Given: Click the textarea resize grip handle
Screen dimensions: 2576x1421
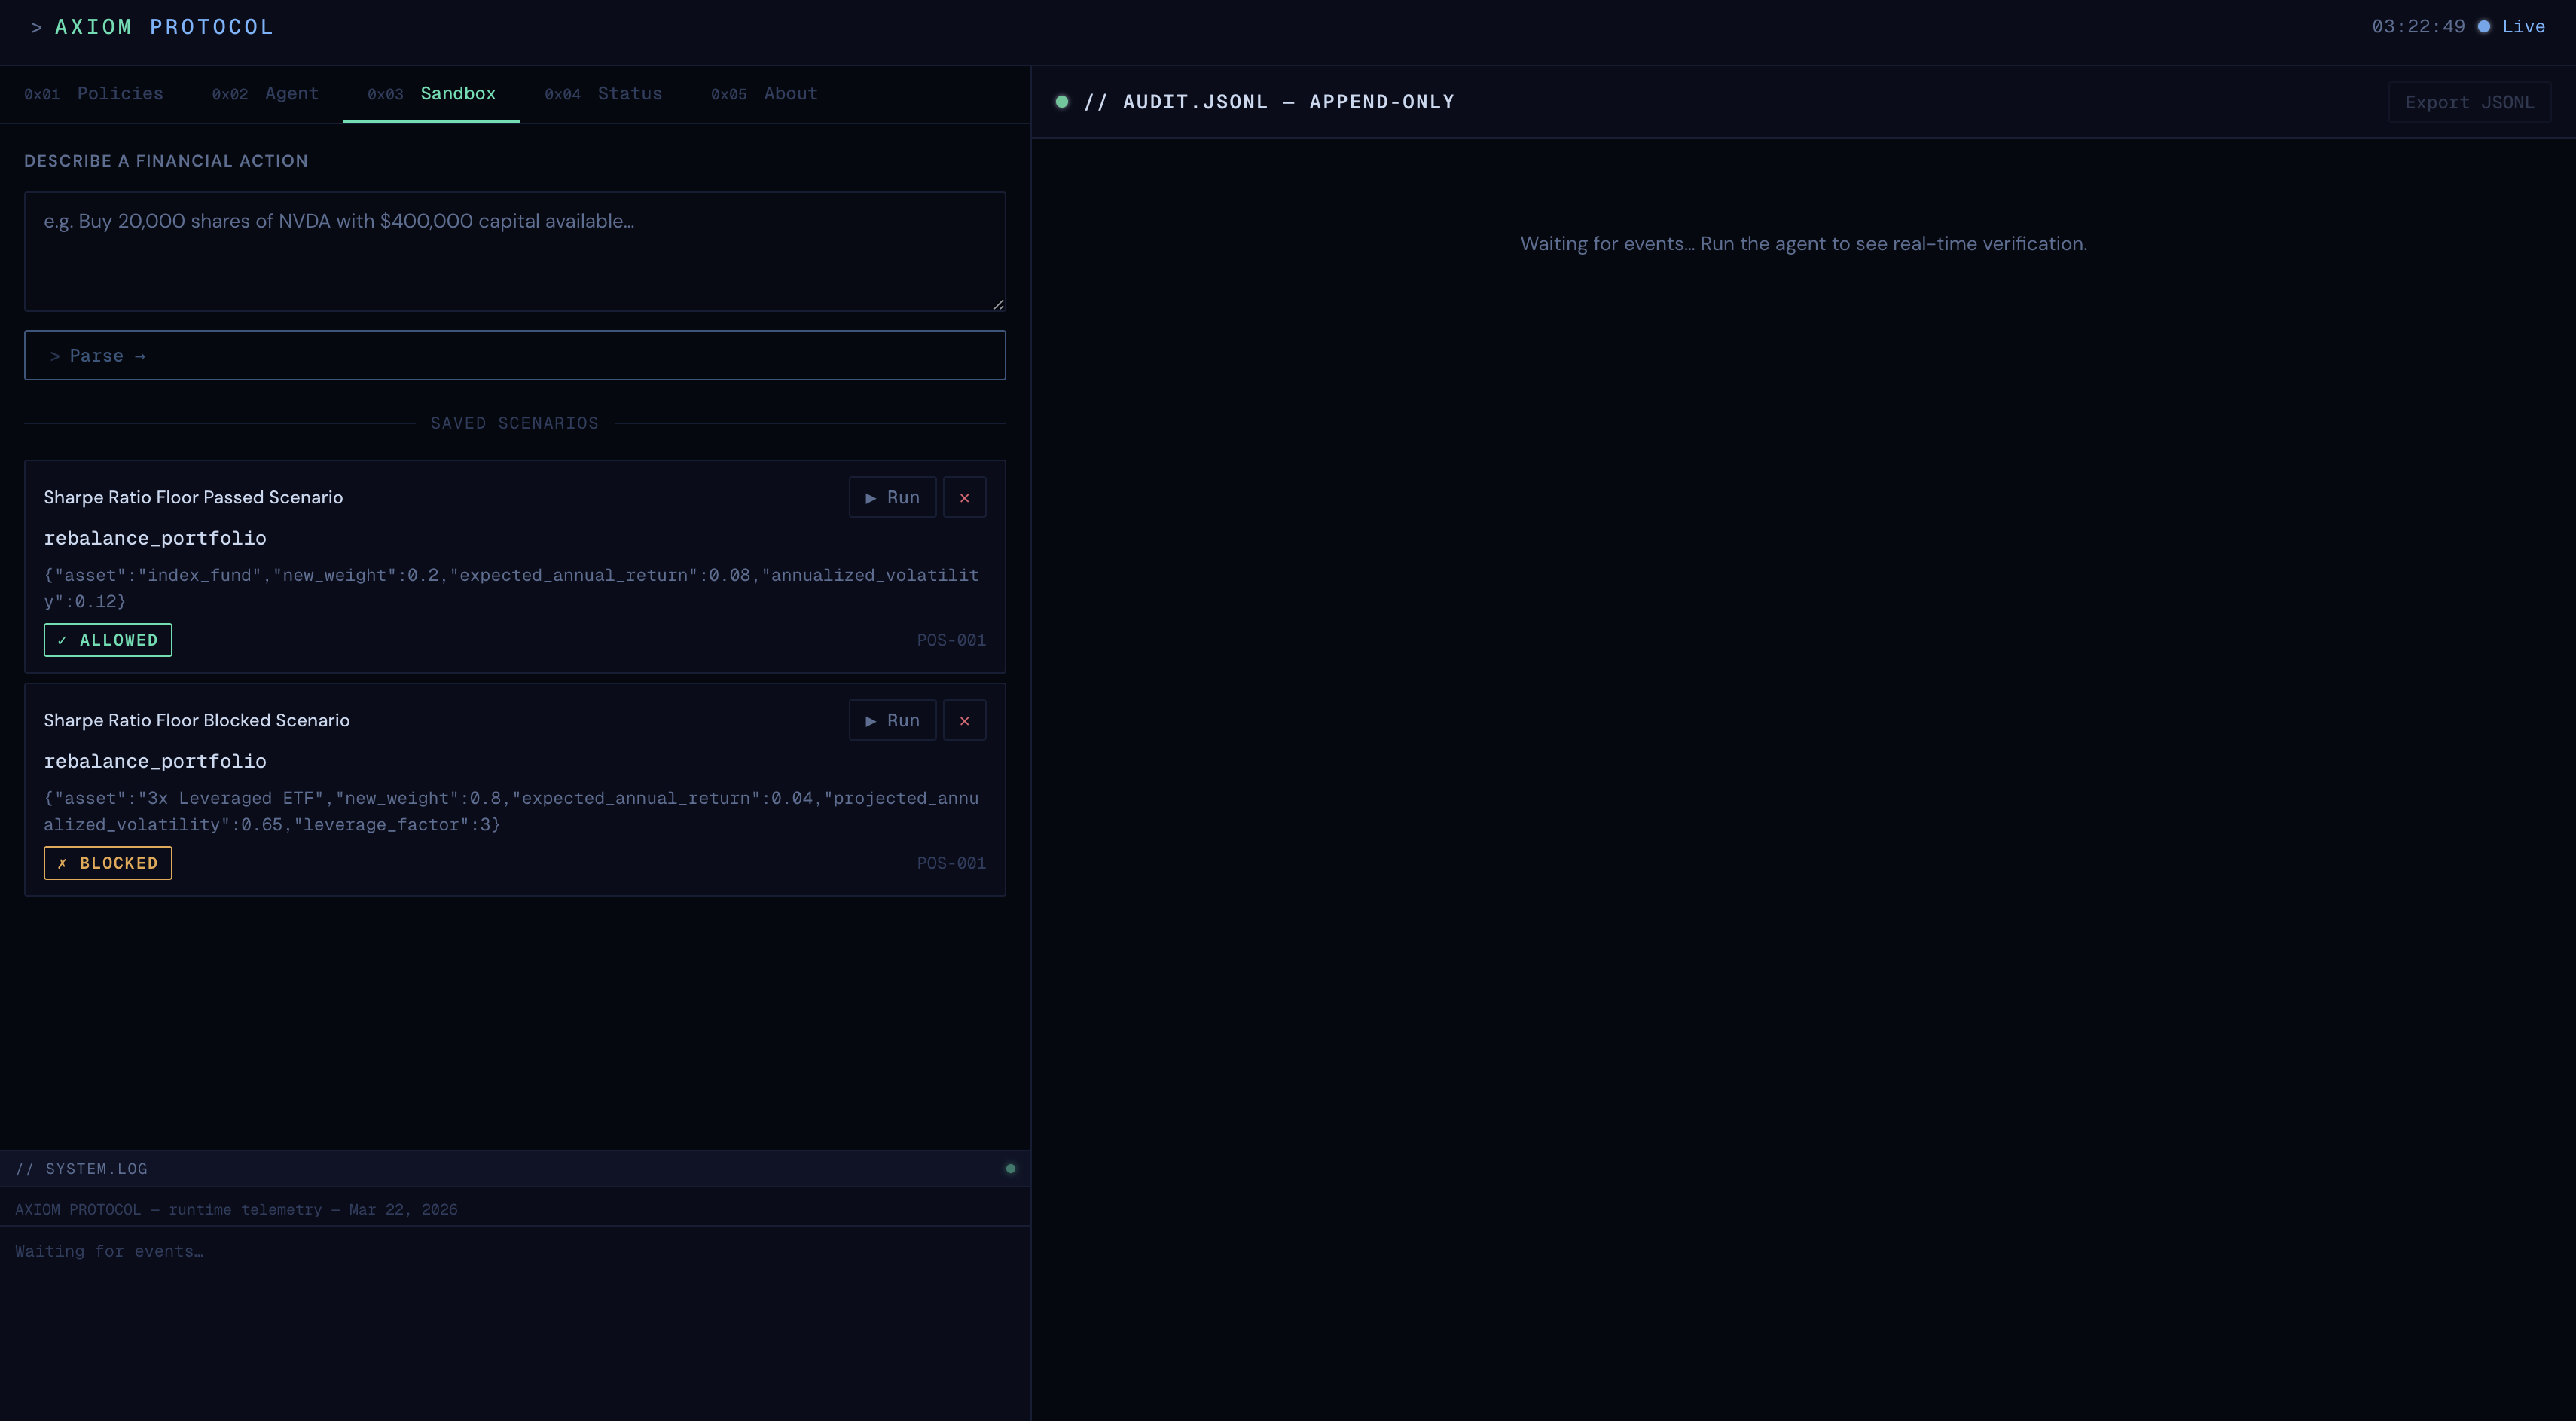Looking at the screenshot, I should click(x=998, y=304).
